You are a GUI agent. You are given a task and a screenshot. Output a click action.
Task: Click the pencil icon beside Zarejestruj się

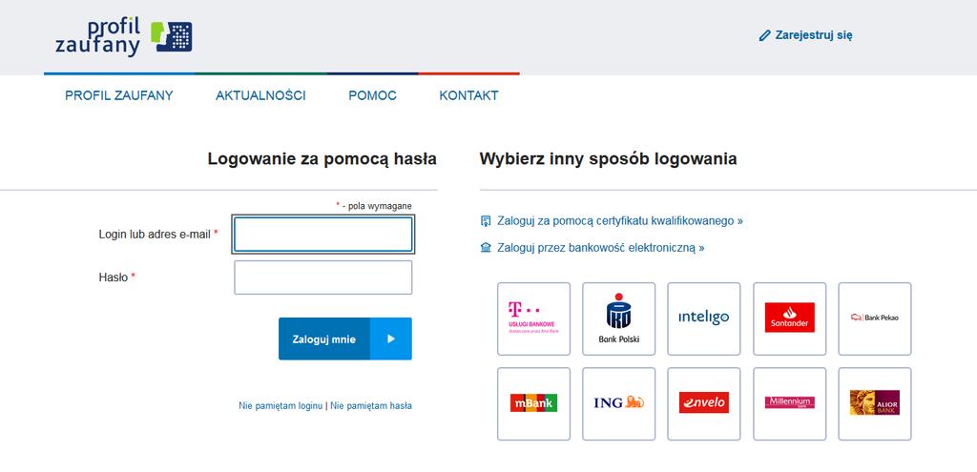pos(764,35)
